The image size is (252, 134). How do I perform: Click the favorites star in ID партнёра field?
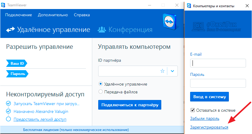pos(162,71)
